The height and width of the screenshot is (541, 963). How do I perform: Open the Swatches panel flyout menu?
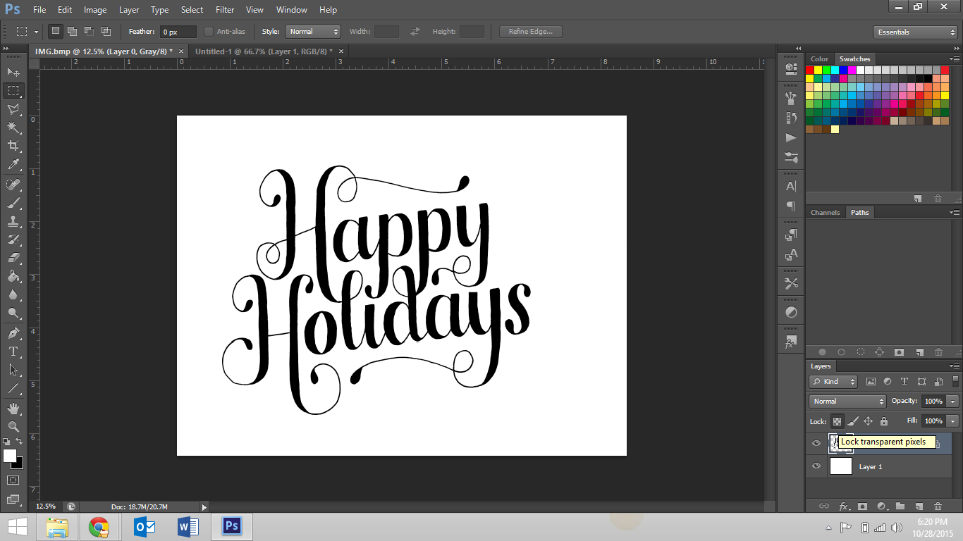pyautogui.click(x=954, y=59)
